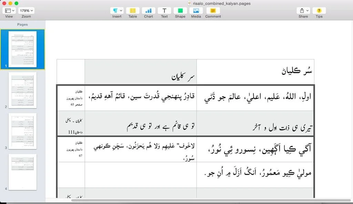
Task: Open the Media browser icon
Action: [196, 11]
